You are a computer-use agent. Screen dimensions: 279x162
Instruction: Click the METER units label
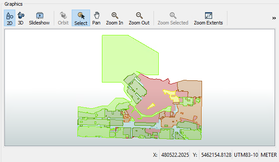(269, 155)
